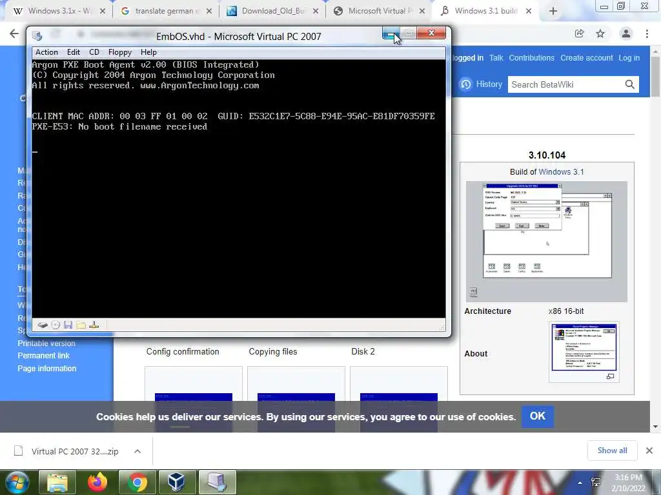Screen dimensions: 661x495
Task: Open VirtualBox from the taskbar
Action: coord(177,482)
